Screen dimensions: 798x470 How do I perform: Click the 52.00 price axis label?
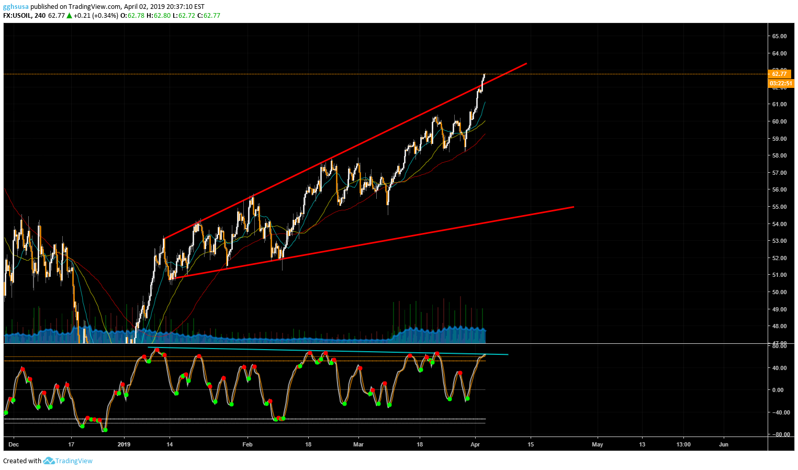[779, 258]
